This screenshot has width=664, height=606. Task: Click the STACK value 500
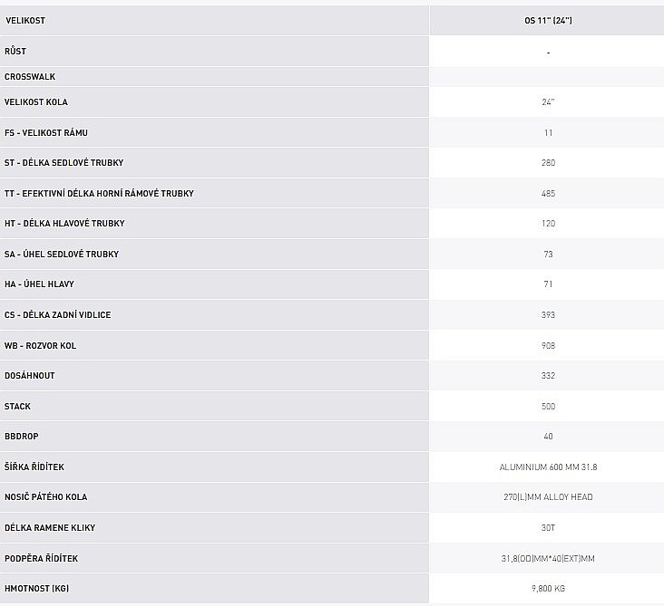[x=548, y=406]
